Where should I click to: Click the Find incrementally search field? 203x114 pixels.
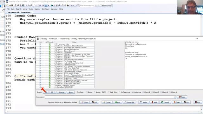coord(87,5)
